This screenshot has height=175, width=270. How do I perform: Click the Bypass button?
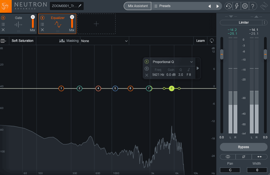pos(244,147)
